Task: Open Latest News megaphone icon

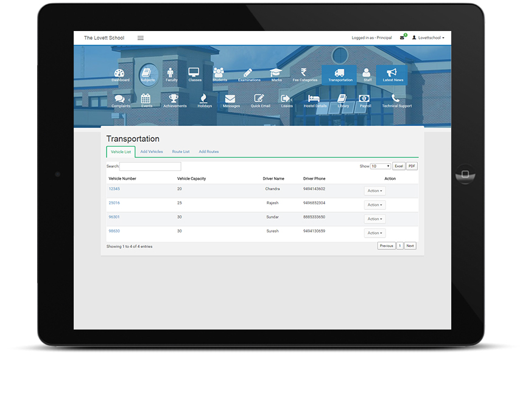Action: tap(392, 74)
